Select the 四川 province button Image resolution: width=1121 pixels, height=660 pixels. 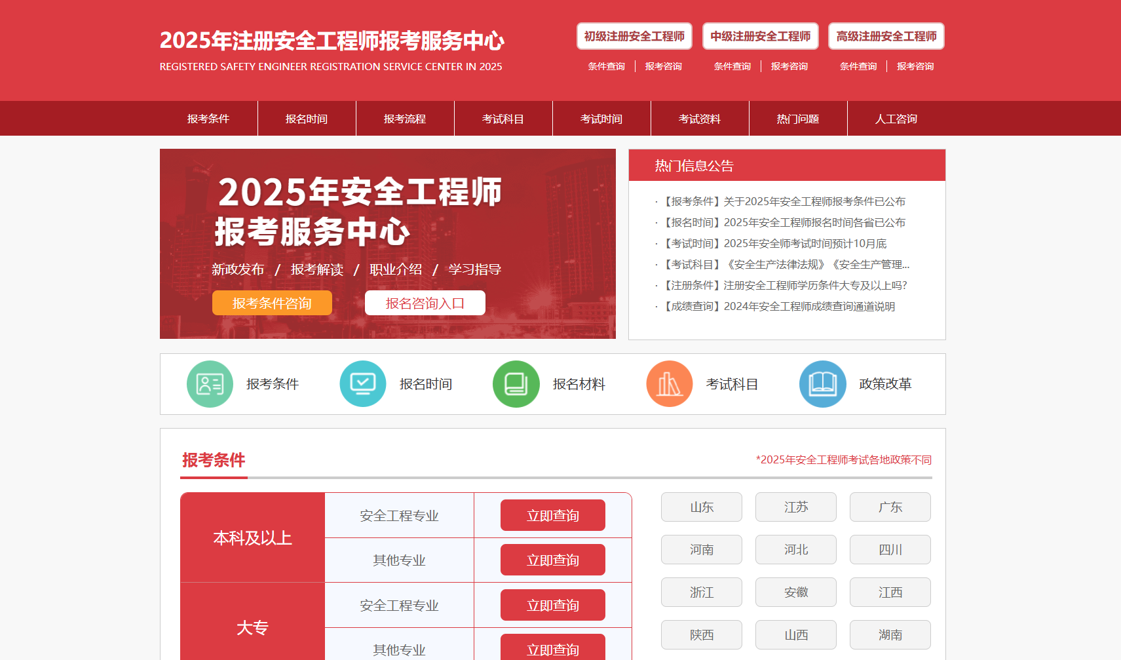click(x=890, y=550)
